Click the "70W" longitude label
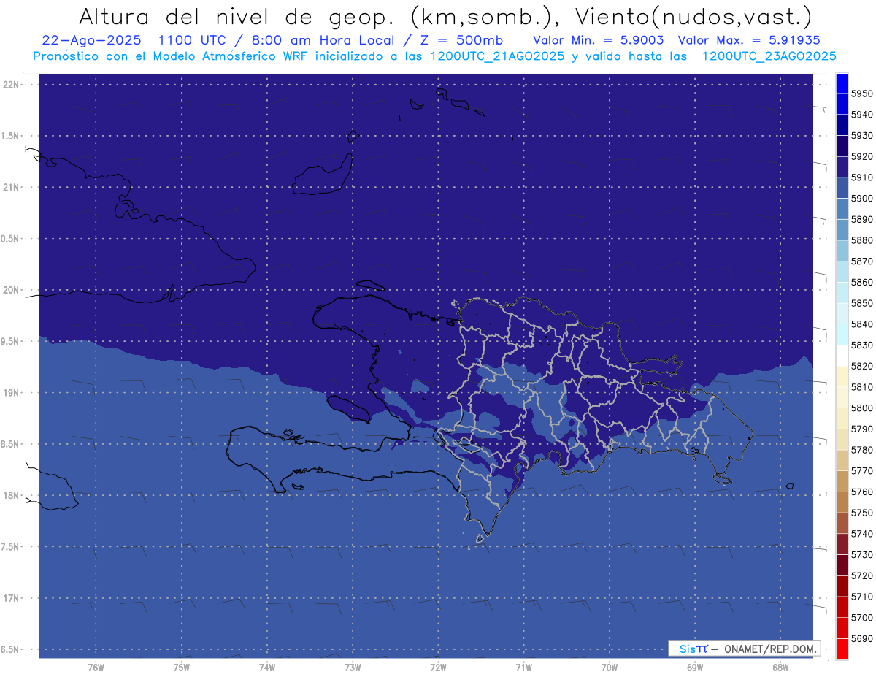This screenshot has height=677, width=876. [x=610, y=667]
